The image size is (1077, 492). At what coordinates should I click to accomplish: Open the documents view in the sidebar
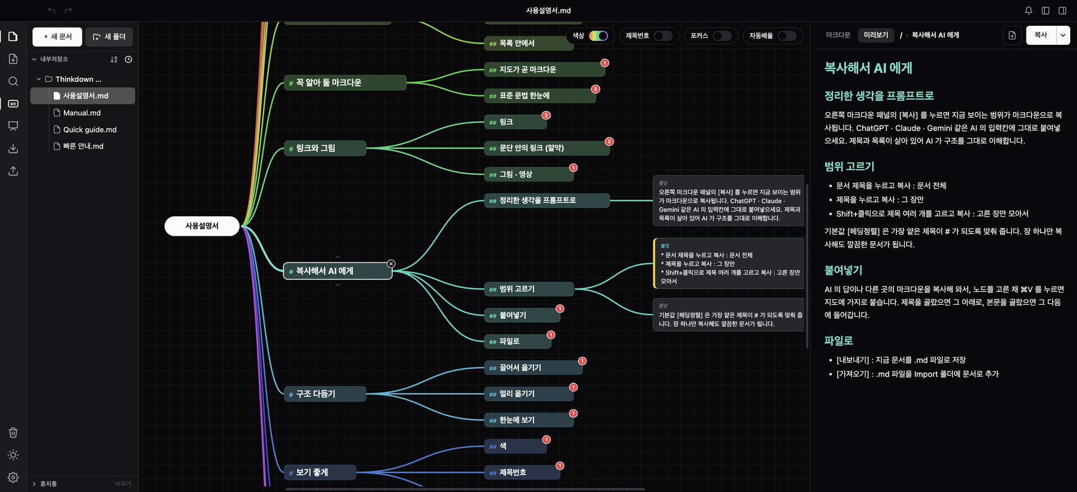point(13,36)
